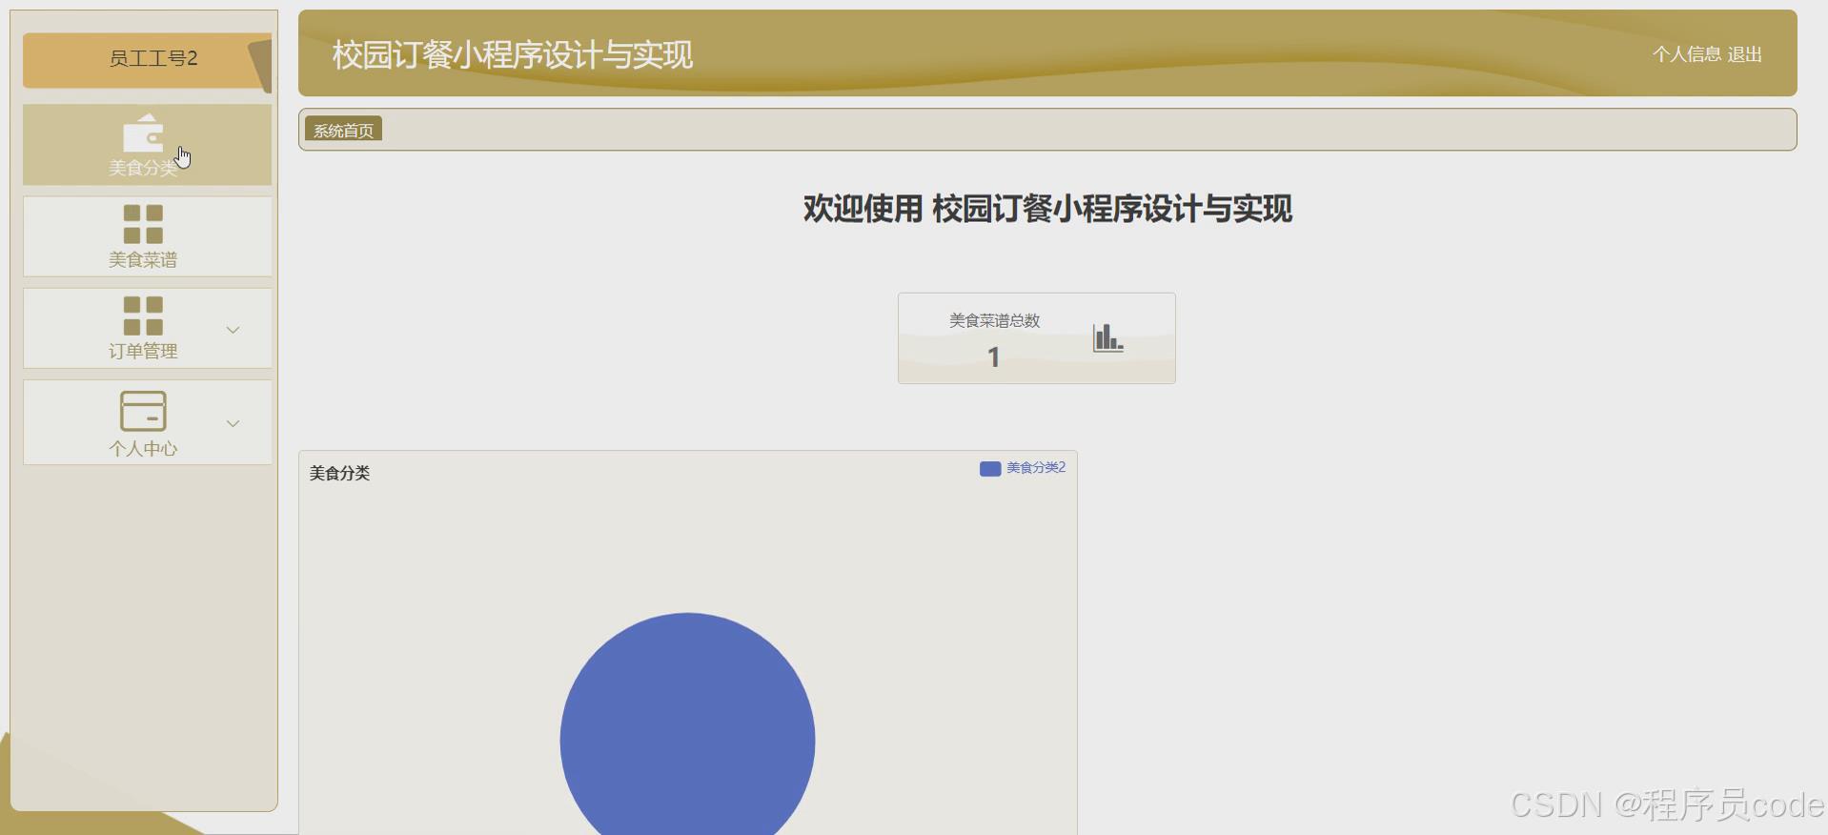Screen dimensions: 1828x835
Task: Click the 欢迎使用 welcome heading
Action: (1047, 208)
